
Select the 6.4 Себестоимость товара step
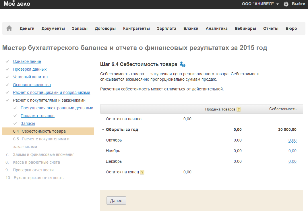[x=44, y=131]
